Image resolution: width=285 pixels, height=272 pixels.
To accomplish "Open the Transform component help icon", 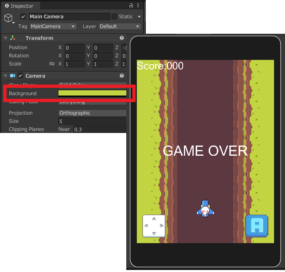I will point(122,38).
